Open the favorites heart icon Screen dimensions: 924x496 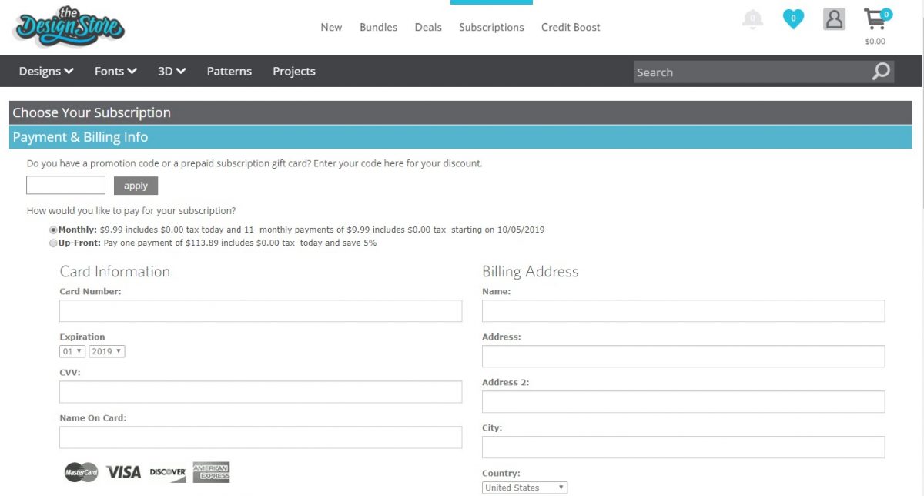tap(793, 19)
